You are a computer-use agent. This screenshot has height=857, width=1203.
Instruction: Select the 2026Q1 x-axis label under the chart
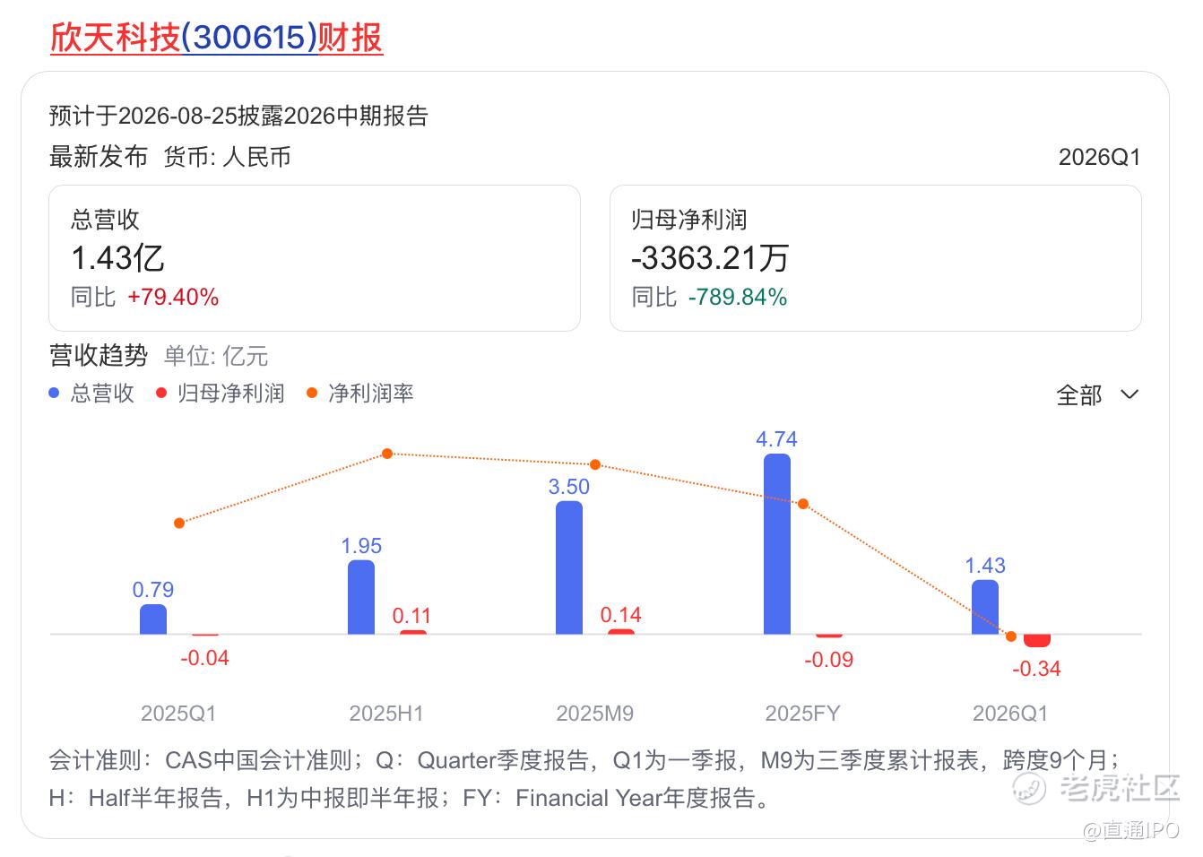[x=1010, y=714]
